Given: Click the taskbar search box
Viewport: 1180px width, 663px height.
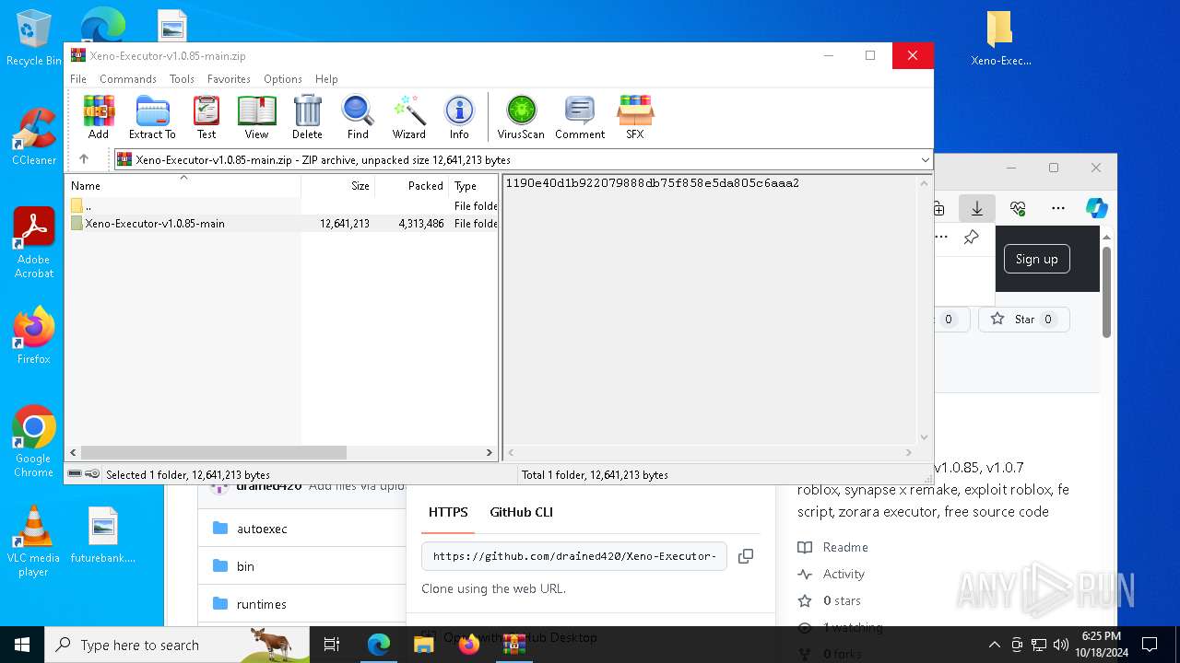Looking at the screenshot, I should [x=177, y=645].
